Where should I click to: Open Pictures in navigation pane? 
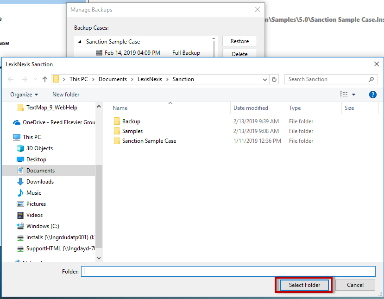(36, 204)
